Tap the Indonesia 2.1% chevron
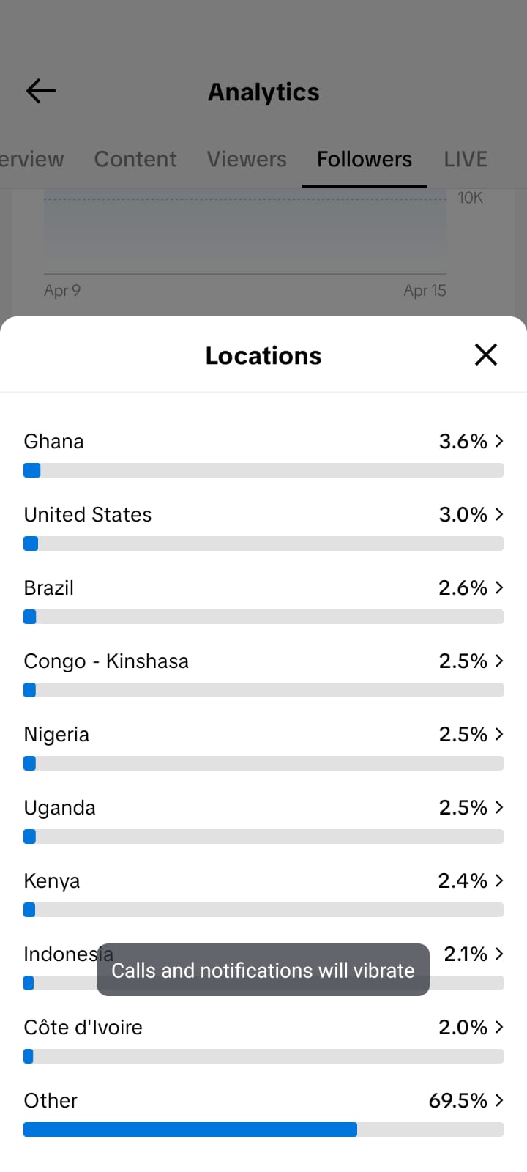The width and height of the screenshot is (527, 1172). click(499, 954)
